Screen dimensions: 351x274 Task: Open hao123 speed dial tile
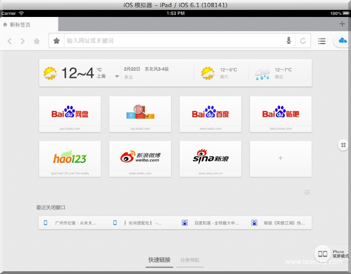coord(70,159)
